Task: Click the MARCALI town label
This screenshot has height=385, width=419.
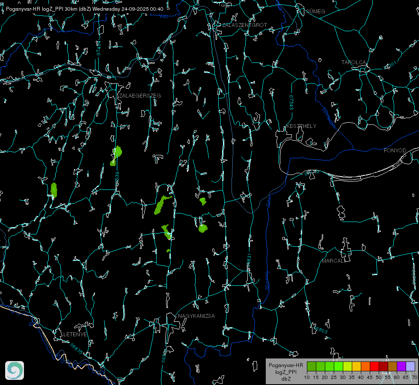Action: click(333, 261)
